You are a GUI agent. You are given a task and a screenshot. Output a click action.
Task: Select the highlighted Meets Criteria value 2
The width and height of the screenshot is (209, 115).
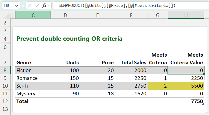[x=158, y=86]
